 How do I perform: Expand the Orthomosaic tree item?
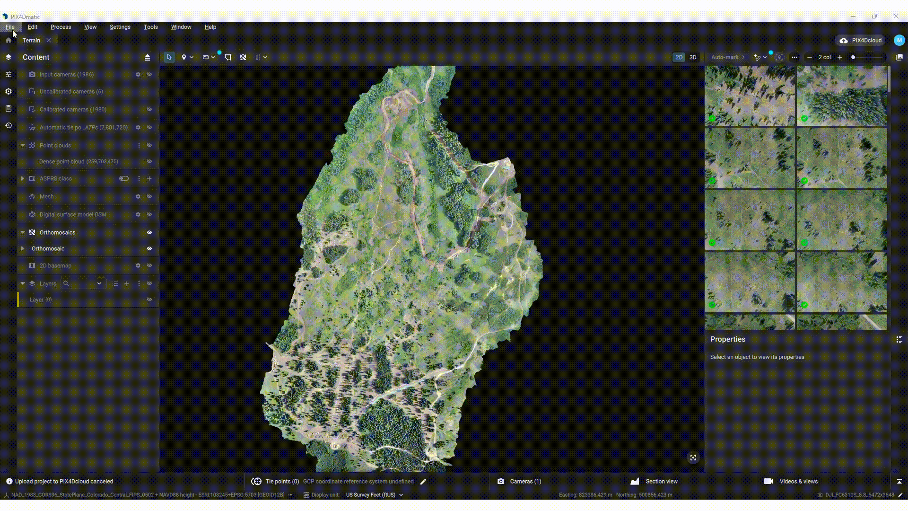(23, 248)
